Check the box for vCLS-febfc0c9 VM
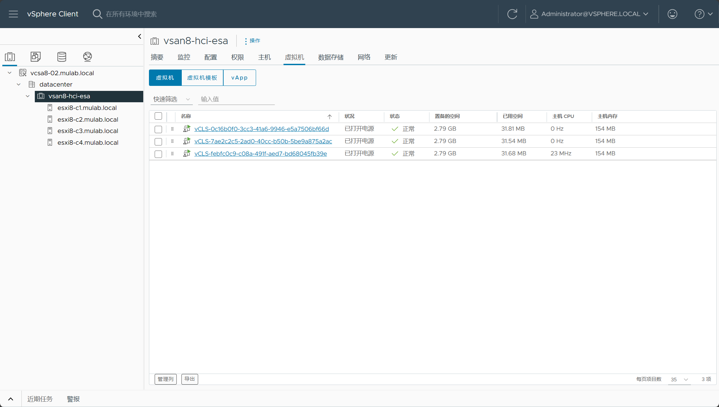Image resolution: width=719 pixels, height=407 pixels. pos(158,154)
